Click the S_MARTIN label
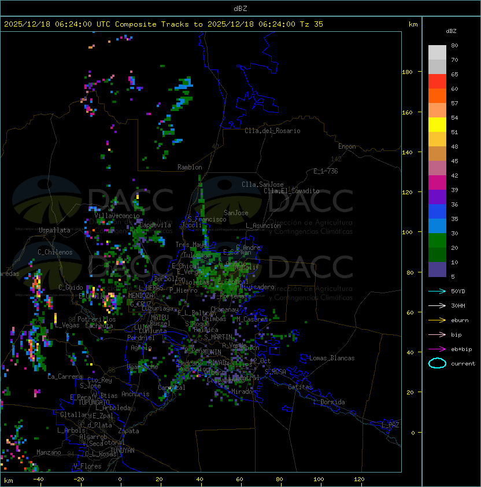This screenshot has height=487, width=481. [218, 337]
